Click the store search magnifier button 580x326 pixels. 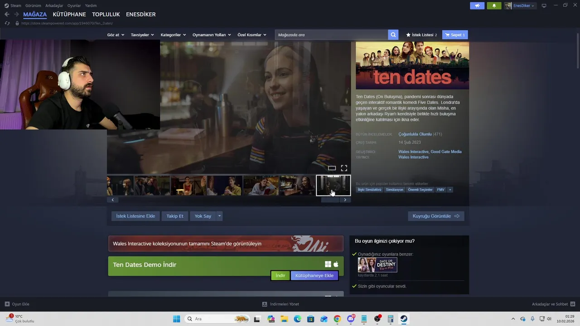393,35
